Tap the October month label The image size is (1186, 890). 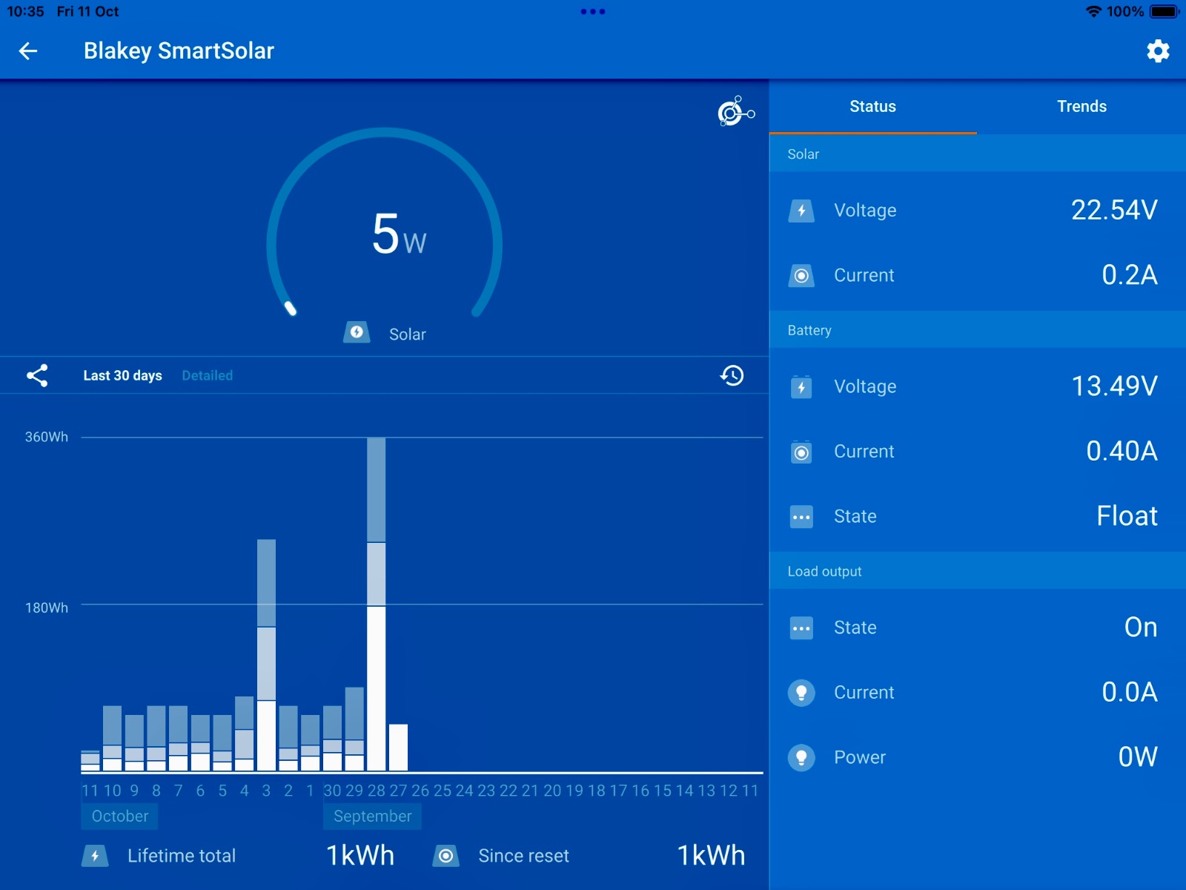tap(119, 817)
